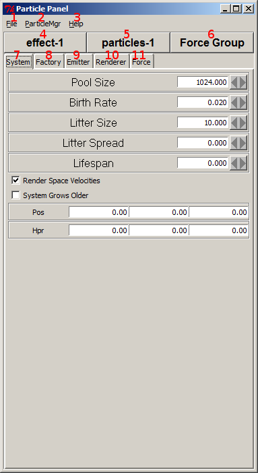The image size is (258, 473).
Task: Click the effect-1 button
Action: (x=45, y=42)
